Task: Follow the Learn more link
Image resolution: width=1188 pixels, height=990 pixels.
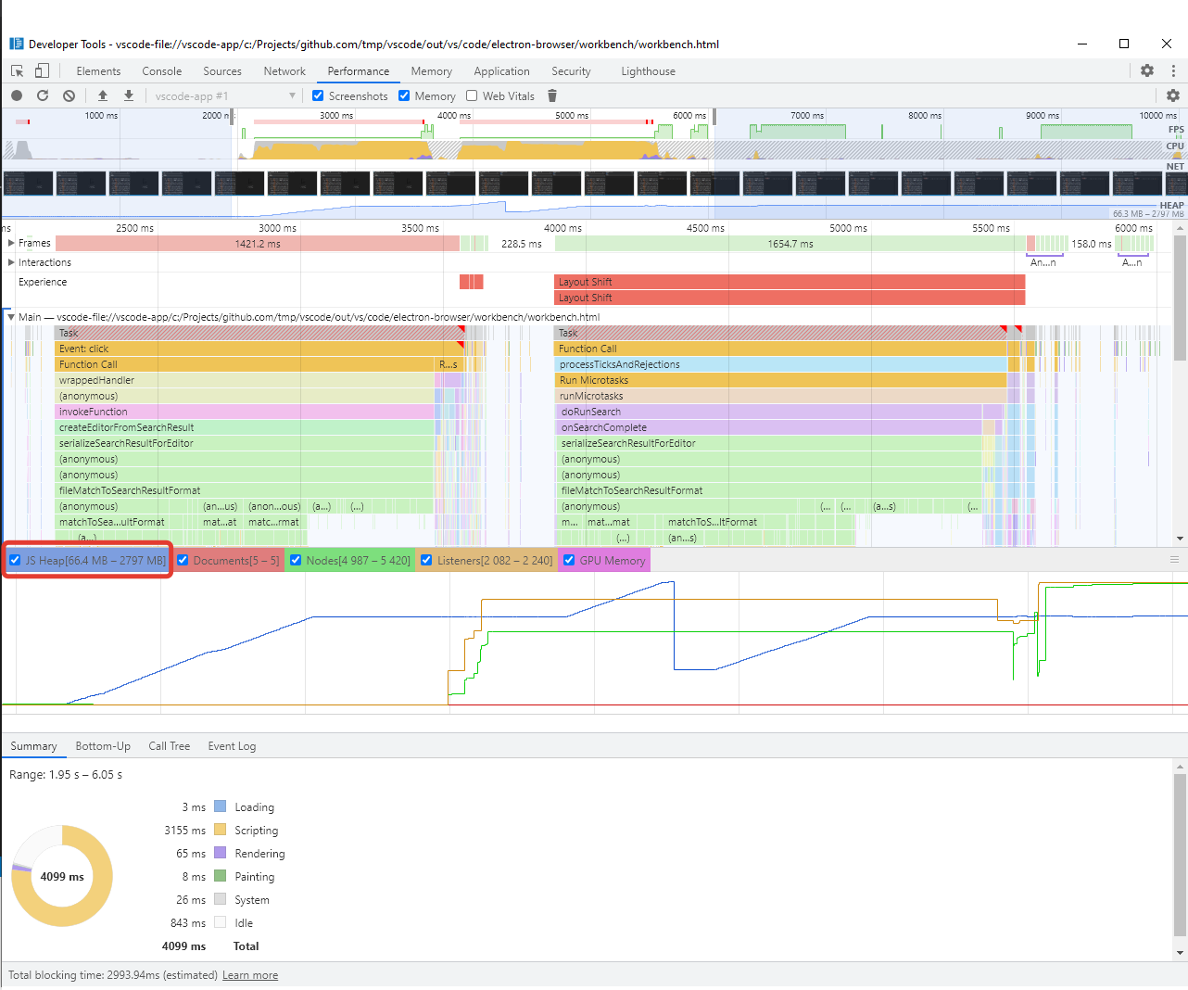Action: [250, 975]
